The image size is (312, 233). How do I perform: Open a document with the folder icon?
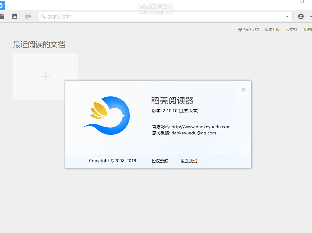[3, 16]
